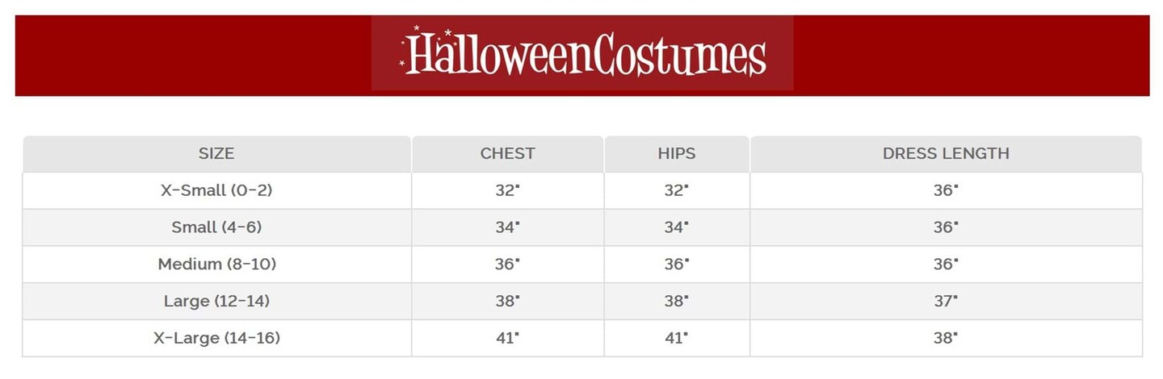Click the DRESS LENGTH column header
The height and width of the screenshot is (379, 1163).
pyautogui.click(x=946, y=153)
